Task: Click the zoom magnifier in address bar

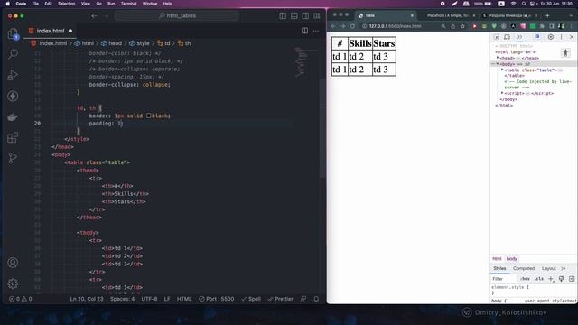Action: coord(443,26)
